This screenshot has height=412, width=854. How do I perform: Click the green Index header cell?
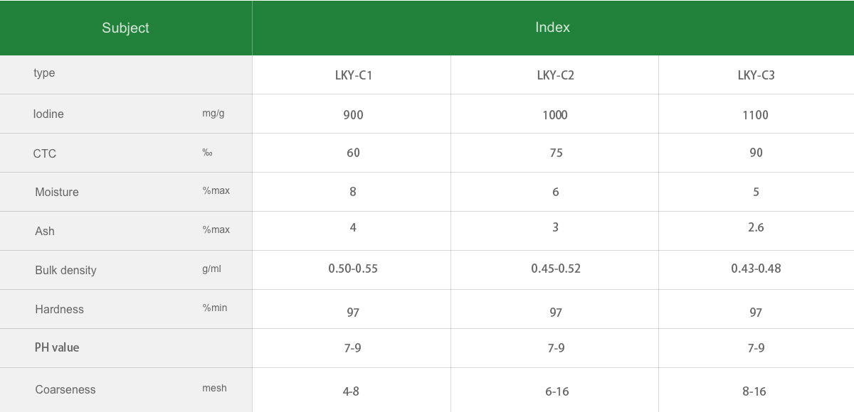pos(552,27)
